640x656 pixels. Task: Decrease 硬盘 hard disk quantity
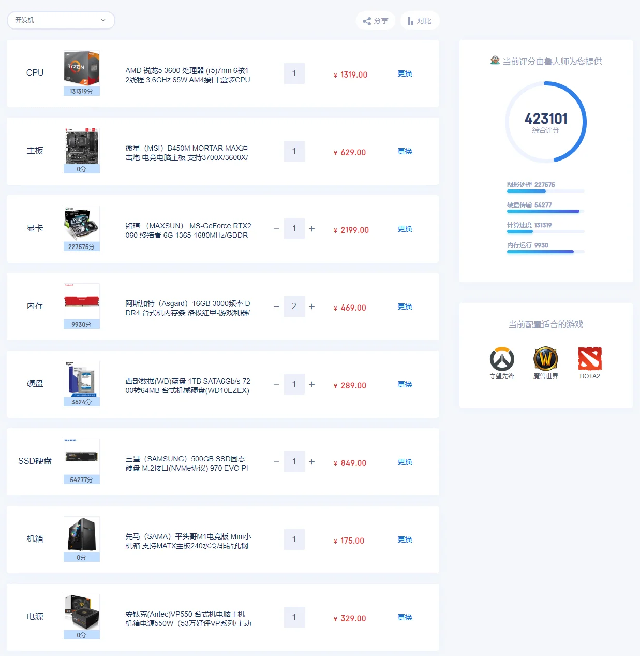277,384
